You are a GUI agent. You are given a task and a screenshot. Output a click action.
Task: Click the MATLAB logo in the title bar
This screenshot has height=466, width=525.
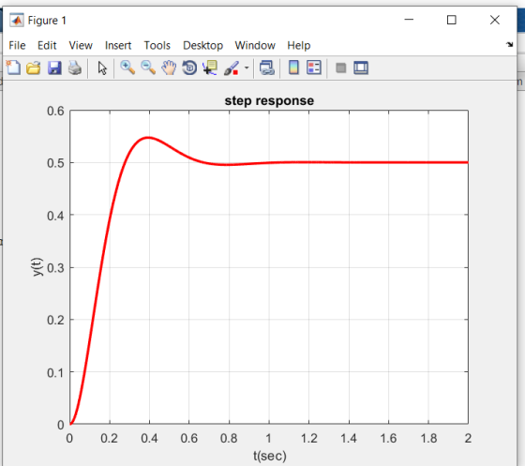coord(17,21)
